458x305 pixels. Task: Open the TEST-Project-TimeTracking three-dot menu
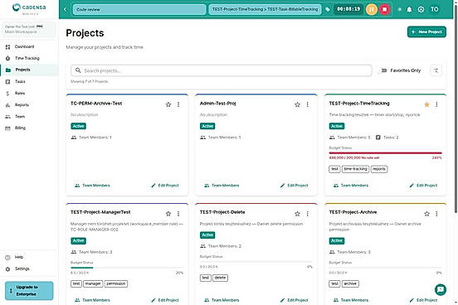click(436, 104)
